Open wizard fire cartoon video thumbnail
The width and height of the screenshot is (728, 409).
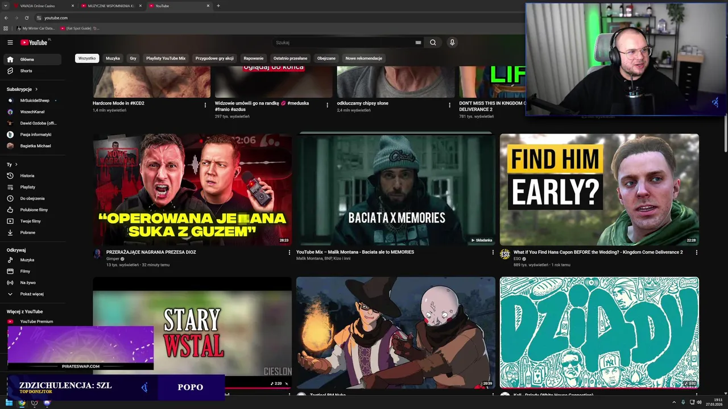tap(396, 333)
